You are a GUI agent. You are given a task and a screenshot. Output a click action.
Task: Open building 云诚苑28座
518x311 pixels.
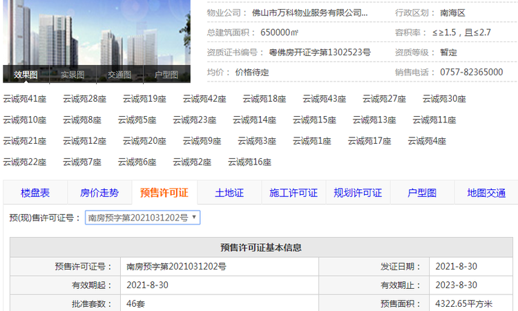[x=84, y=99]
